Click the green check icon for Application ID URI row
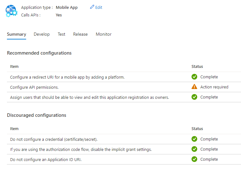 pyautogui.click(x=194, y=159)
